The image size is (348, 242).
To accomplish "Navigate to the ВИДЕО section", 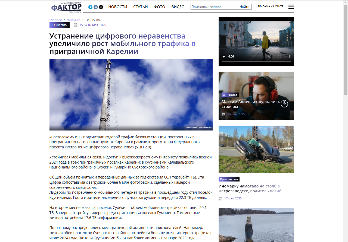I will click(x=178, y=7).
